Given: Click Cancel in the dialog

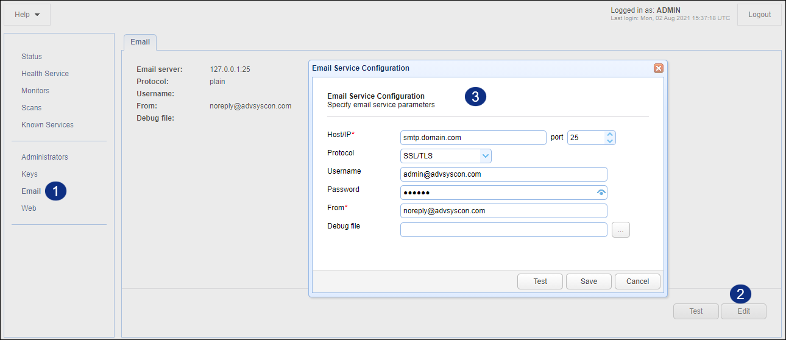Looking at the screenshot, I should tap(637, 282).
